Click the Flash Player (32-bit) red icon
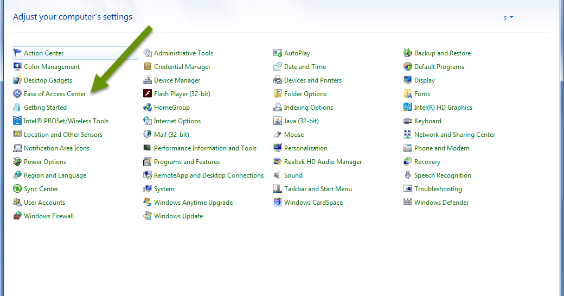Image resolution: width=564 pixels, height=296 pixels. coord(148,93)
